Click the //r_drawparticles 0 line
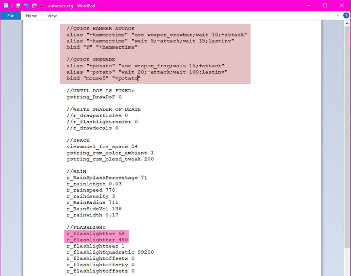This screenshot has height=276, width=351. click(x=97, y=116)
